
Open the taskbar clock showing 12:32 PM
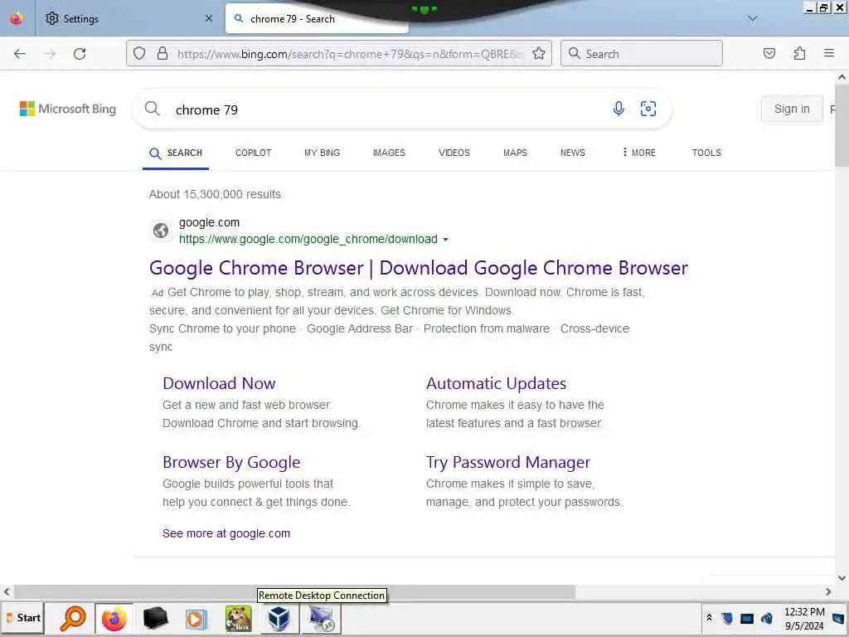pos(804,619)
